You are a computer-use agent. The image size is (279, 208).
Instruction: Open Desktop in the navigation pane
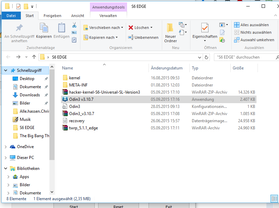(x=27, y=79)
